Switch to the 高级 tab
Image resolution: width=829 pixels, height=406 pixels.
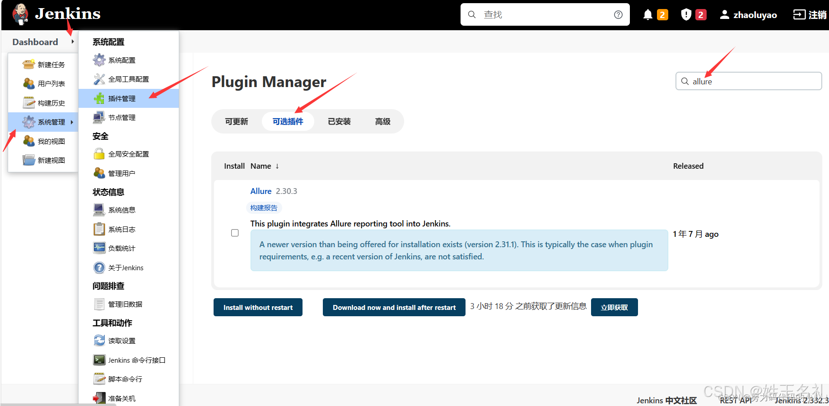pos(383,121)
